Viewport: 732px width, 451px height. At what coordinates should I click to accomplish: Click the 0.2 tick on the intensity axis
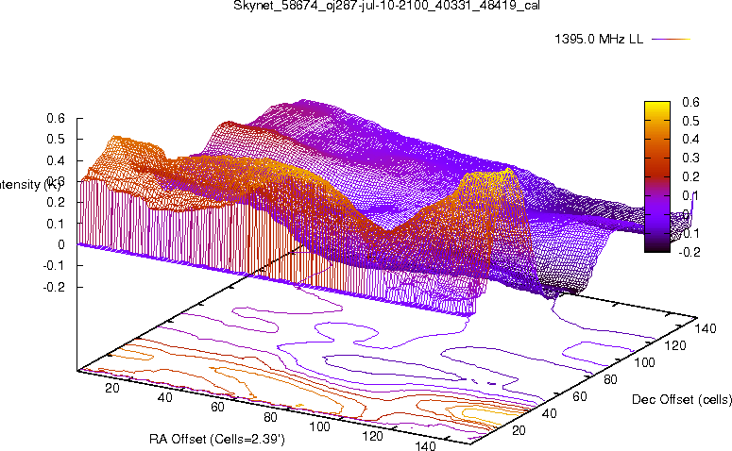[x=56, y=203]
